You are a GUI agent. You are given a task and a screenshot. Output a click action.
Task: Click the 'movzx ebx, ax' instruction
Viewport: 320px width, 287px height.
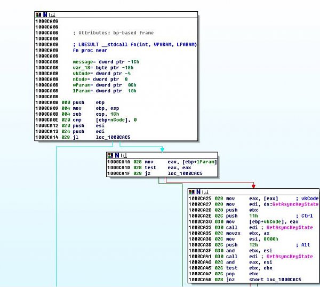[248, 234]
